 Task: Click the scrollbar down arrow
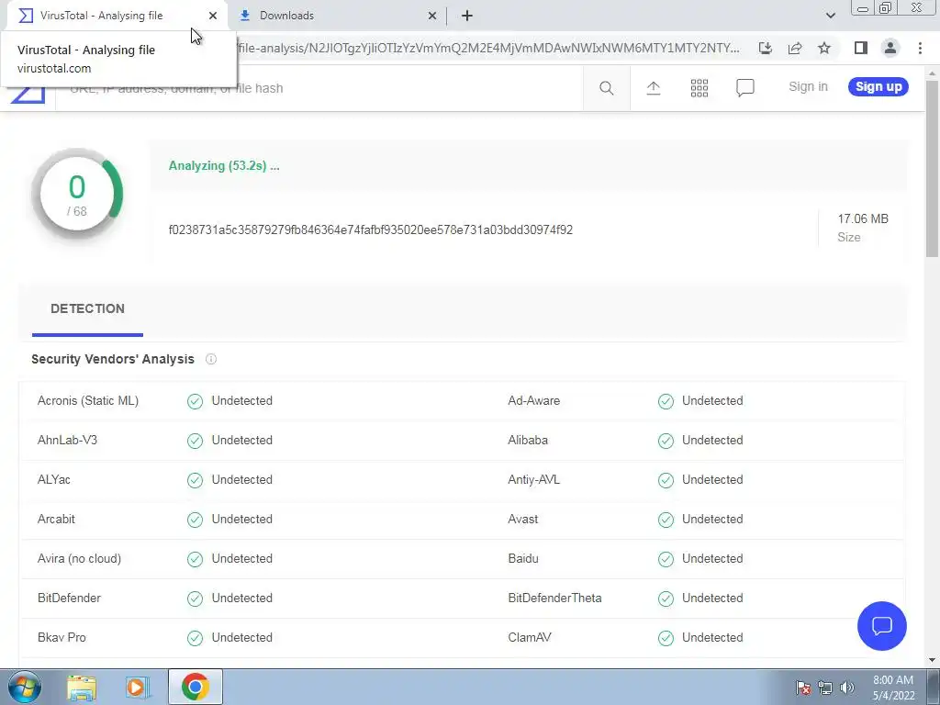(x=933, y=661)
